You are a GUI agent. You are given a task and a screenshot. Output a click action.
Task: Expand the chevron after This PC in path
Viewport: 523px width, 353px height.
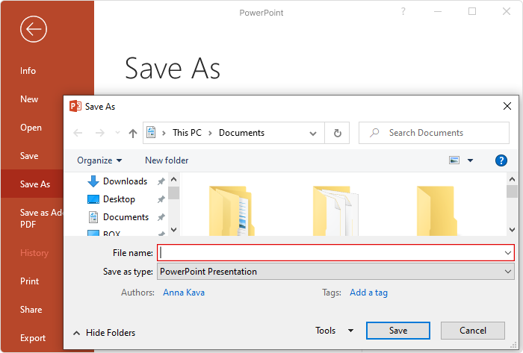click(x=210, y=133)
